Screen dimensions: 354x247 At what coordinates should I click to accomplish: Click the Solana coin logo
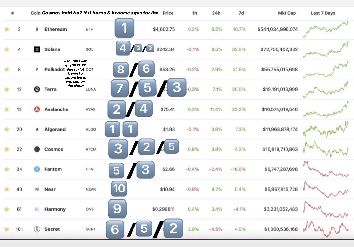coord(37,49)
